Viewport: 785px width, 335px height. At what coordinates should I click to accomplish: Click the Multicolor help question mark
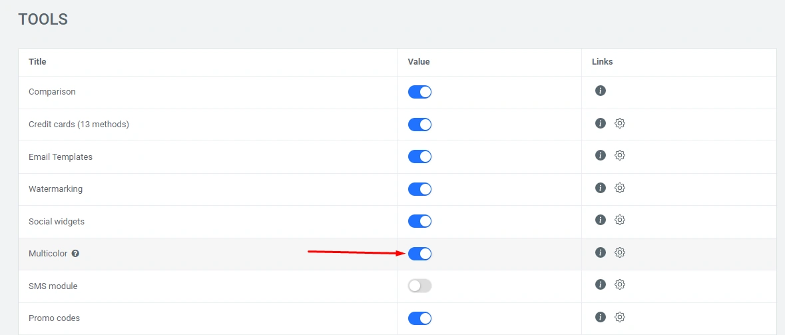[x=75, y=254]
